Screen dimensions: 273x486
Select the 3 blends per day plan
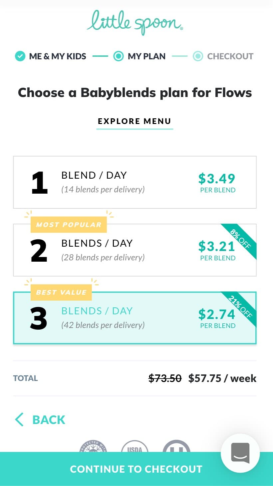[135, 318]
